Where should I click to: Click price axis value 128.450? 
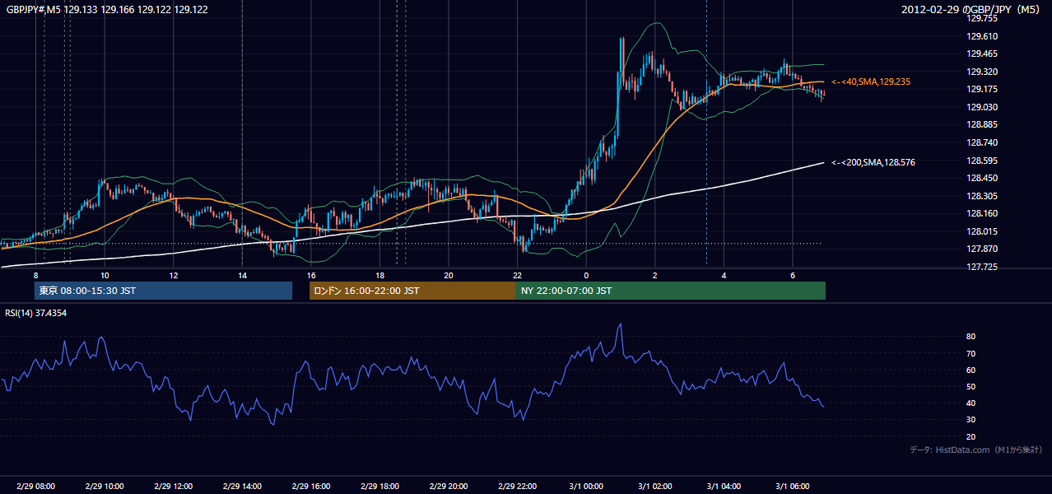tap(983, 178)
